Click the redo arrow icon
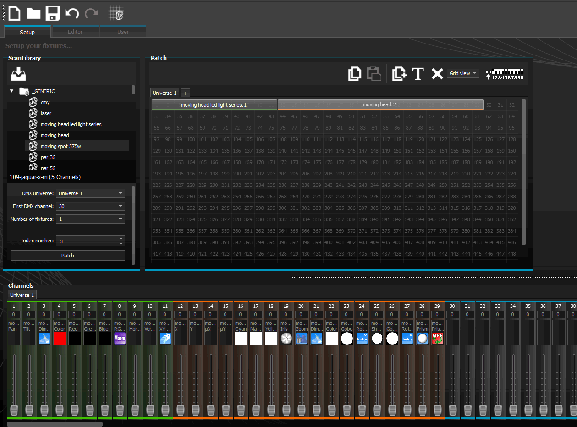 tap(91, 13)
